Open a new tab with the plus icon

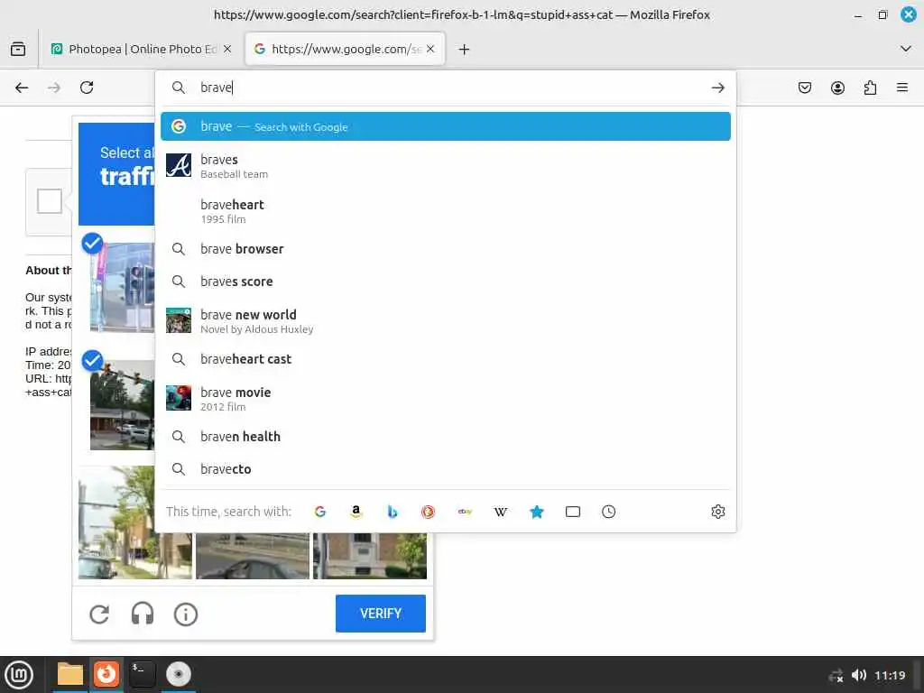[465, 50]
